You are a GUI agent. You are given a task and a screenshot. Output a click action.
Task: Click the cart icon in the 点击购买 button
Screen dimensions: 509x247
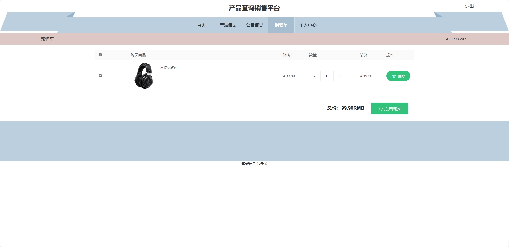pyautogui.click(x=380, y=109)
